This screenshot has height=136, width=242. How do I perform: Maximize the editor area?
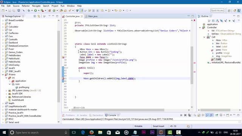click(x=192, y=16)
